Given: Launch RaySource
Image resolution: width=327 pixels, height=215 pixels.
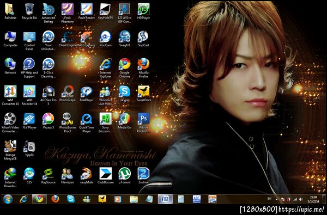Looking at the screenshot, I should (49, 176).
